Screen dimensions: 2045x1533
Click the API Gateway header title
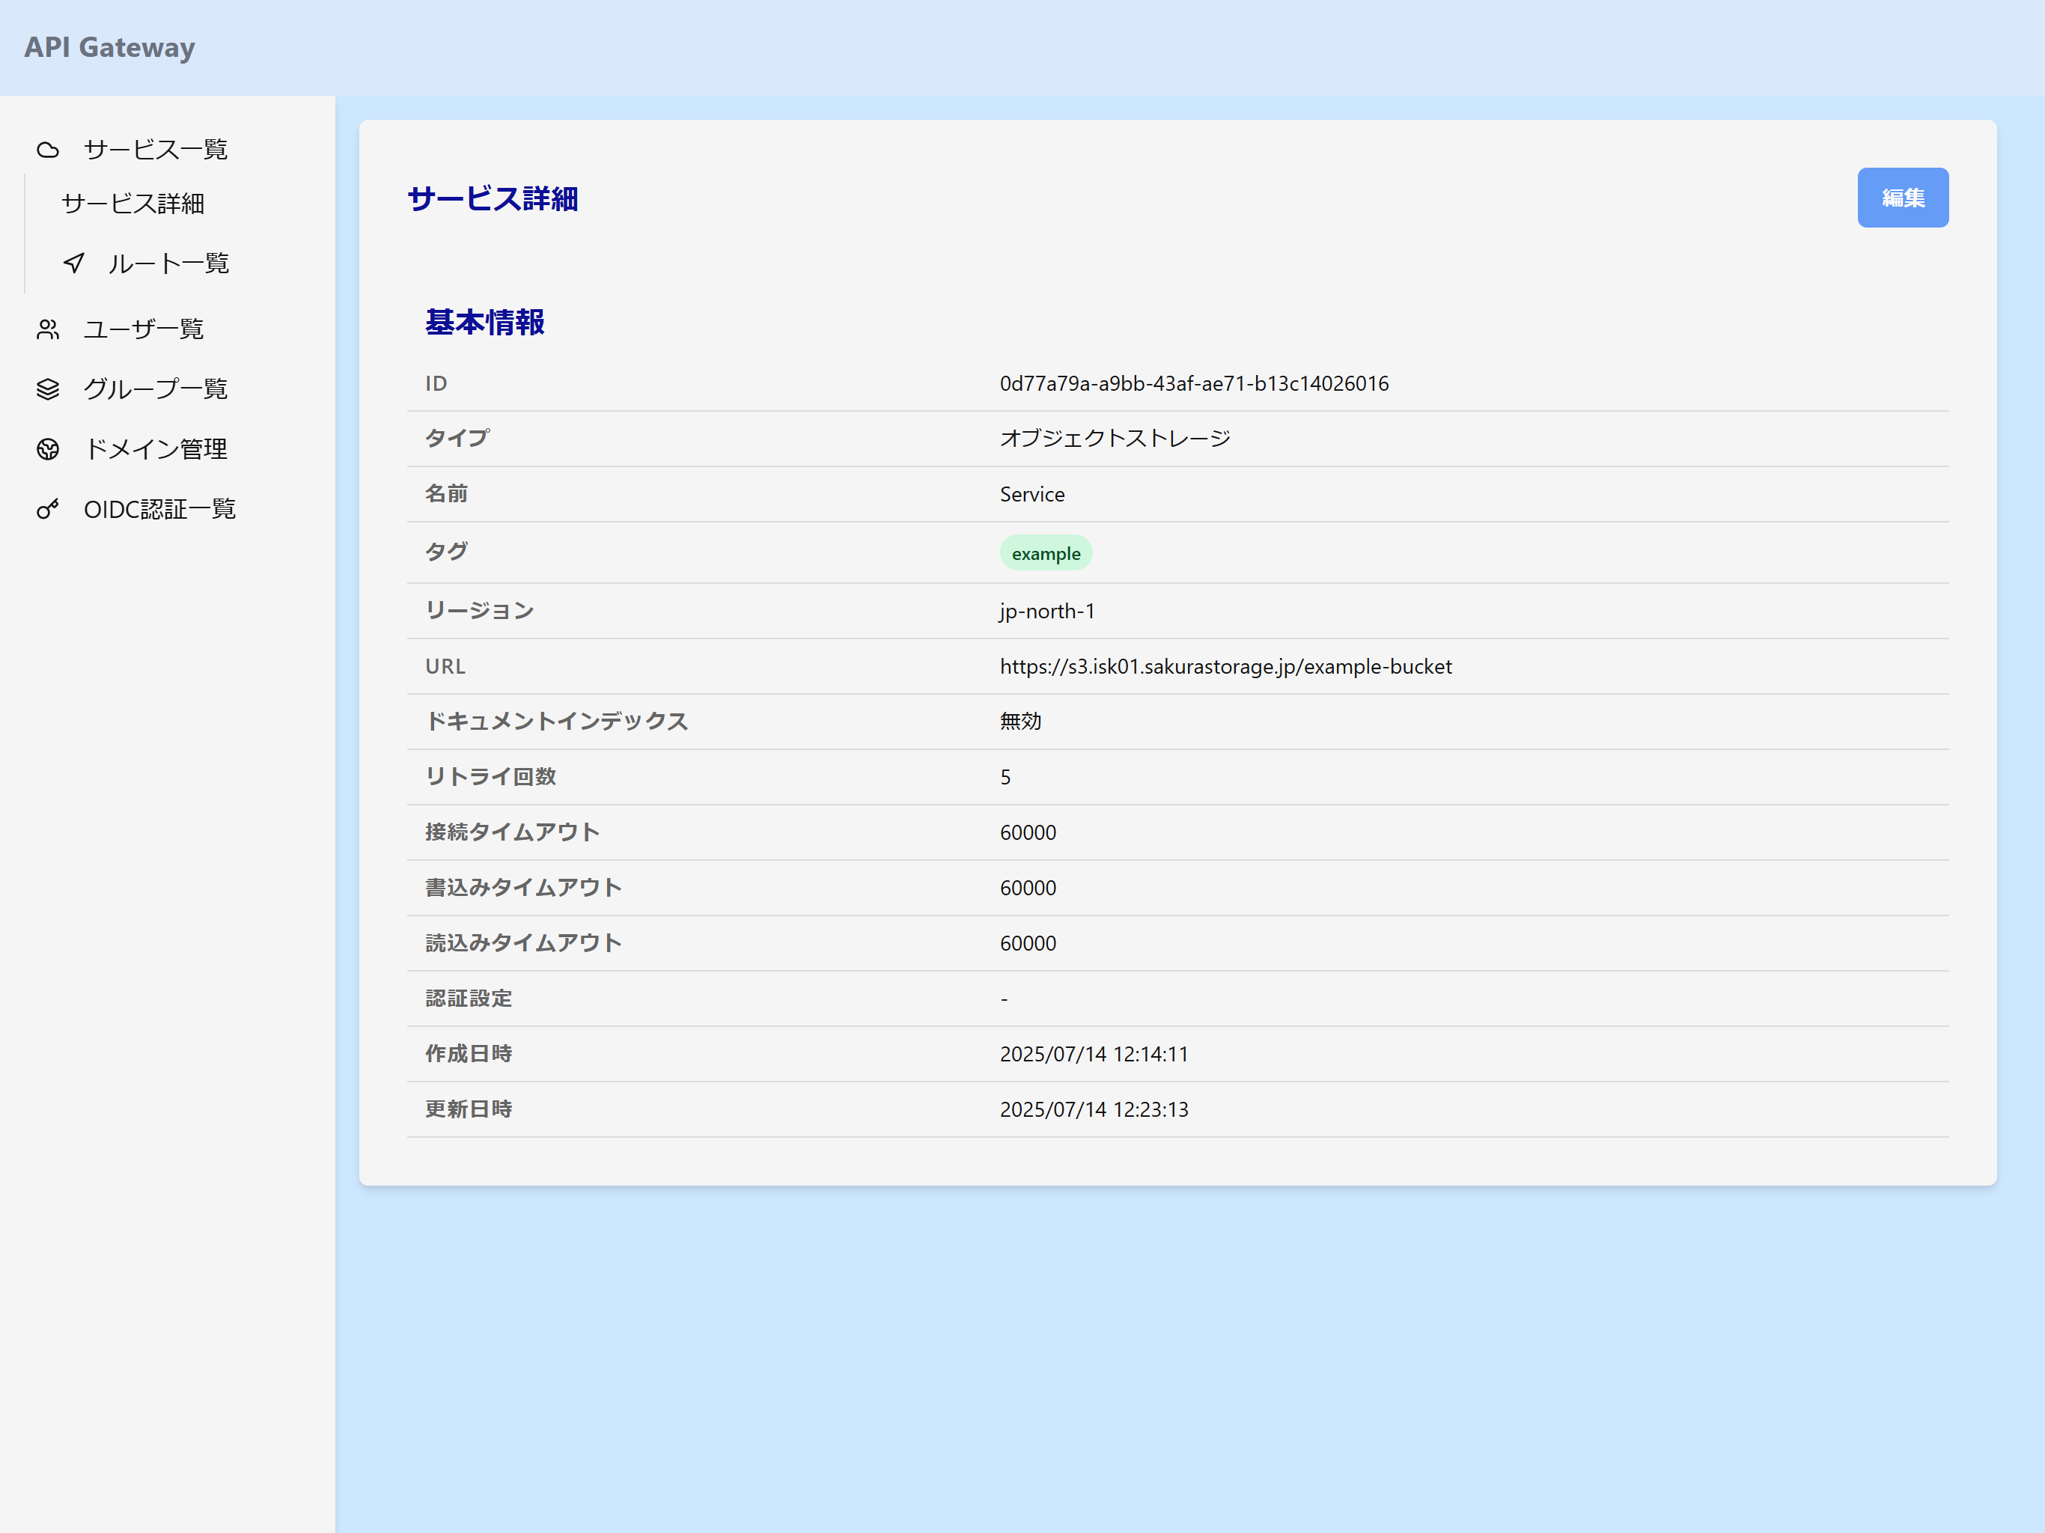pyautogui.click(x=110, y=47)
